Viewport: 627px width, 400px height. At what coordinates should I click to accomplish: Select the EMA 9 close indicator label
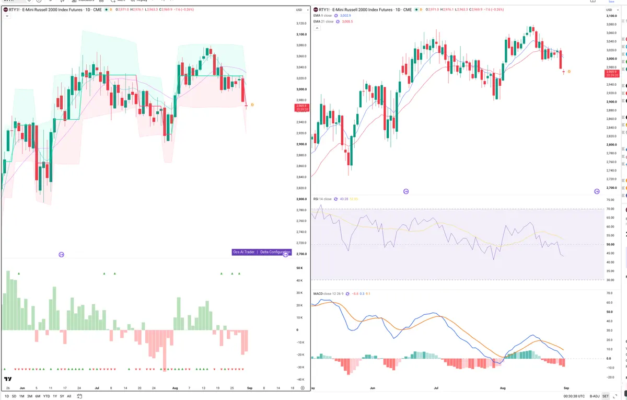322,16
